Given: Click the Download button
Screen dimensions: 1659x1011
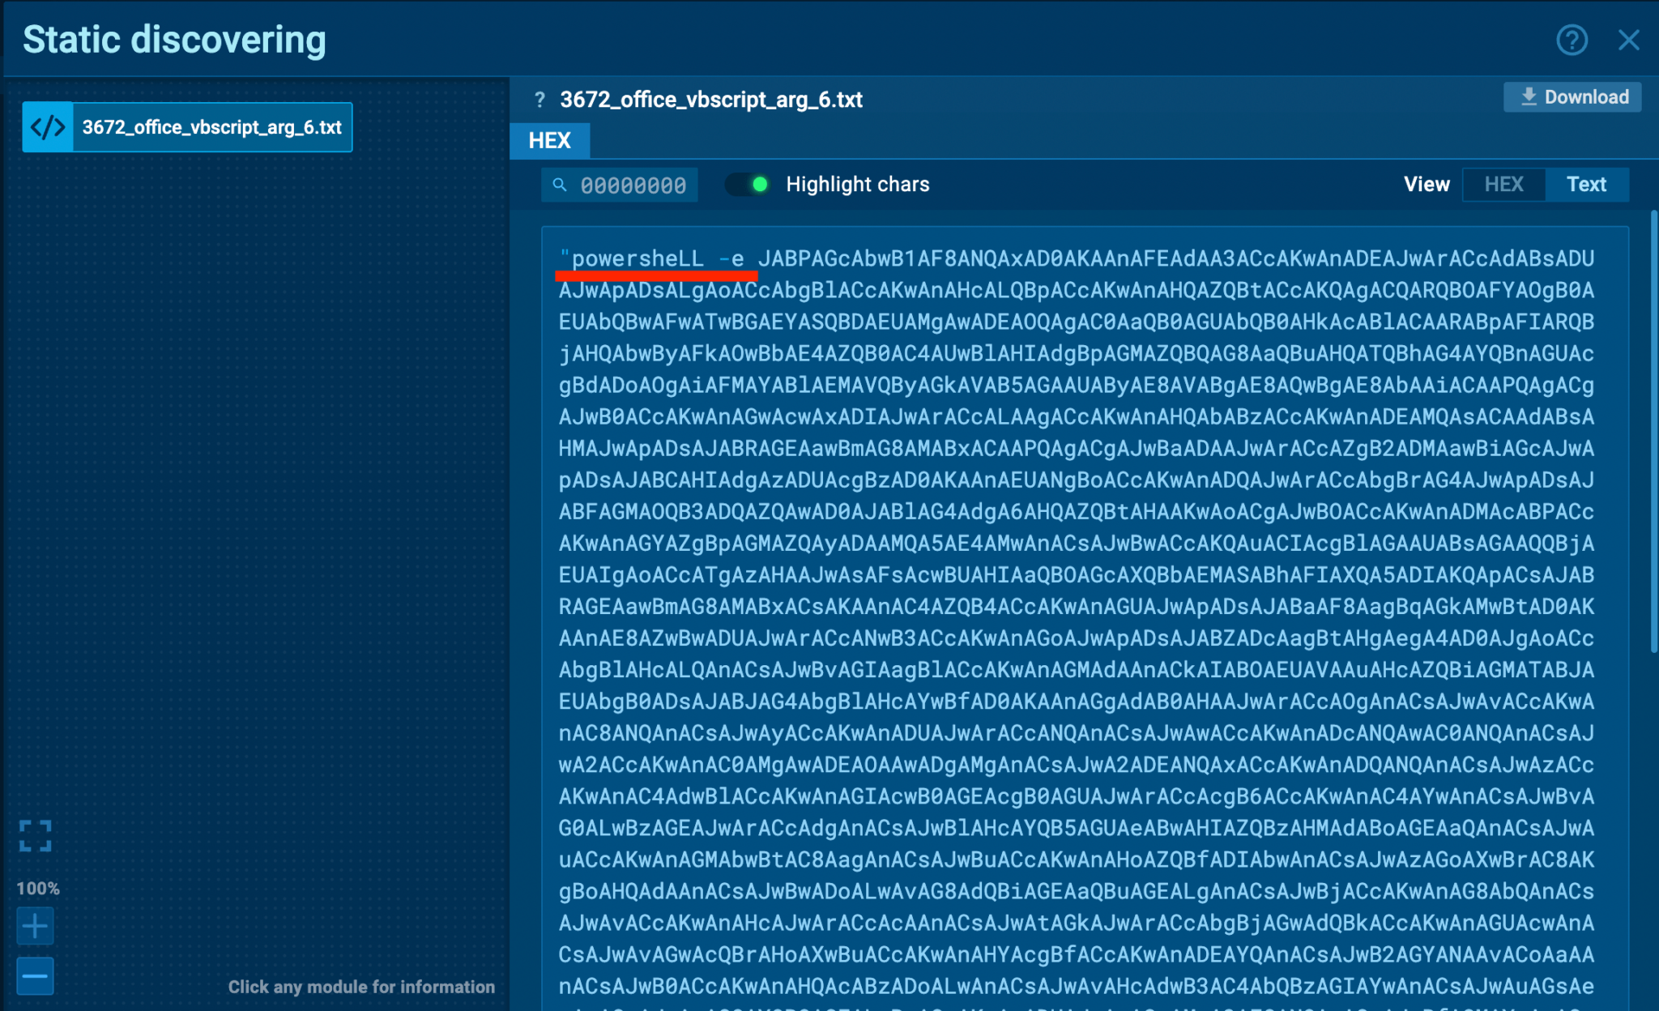Looking at the screenshot, I should tap(1572, 97).
